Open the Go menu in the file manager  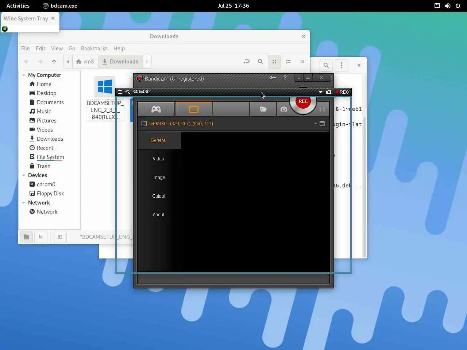[72, 48]
